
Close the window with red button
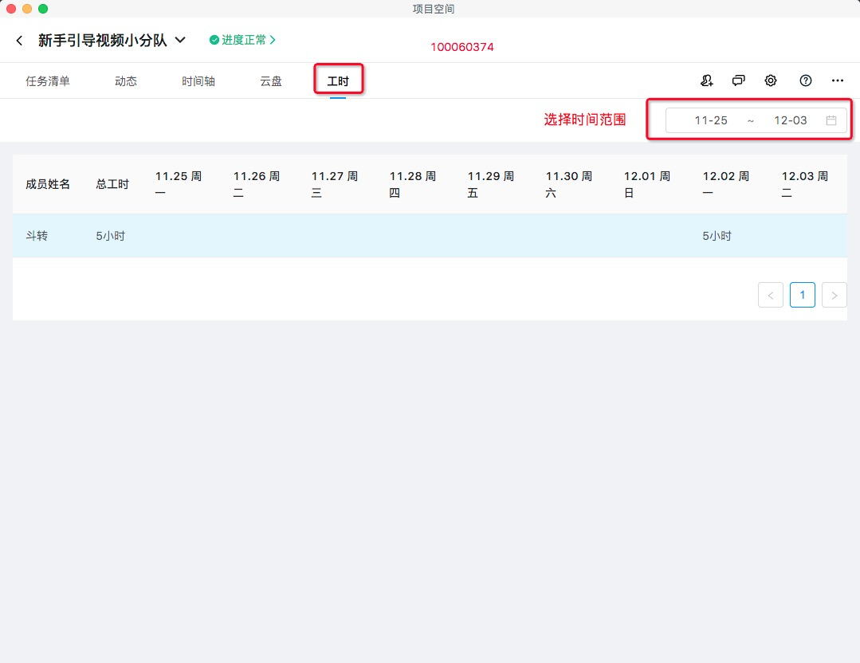[11, 9]
